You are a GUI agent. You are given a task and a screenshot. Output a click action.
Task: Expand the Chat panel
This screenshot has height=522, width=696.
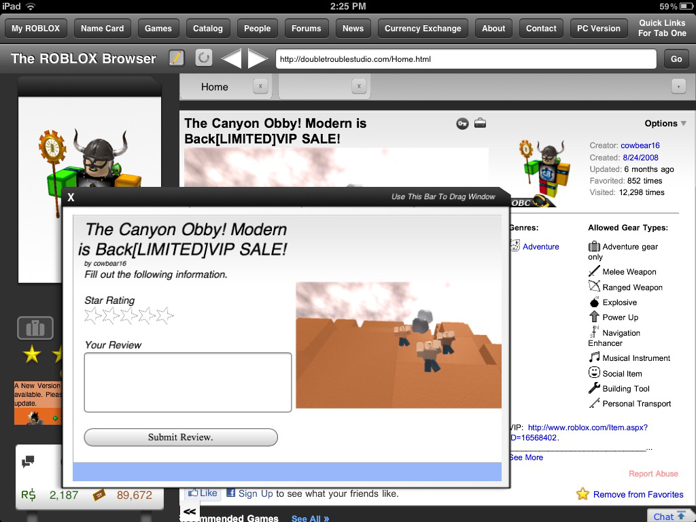tap(669, 517)
